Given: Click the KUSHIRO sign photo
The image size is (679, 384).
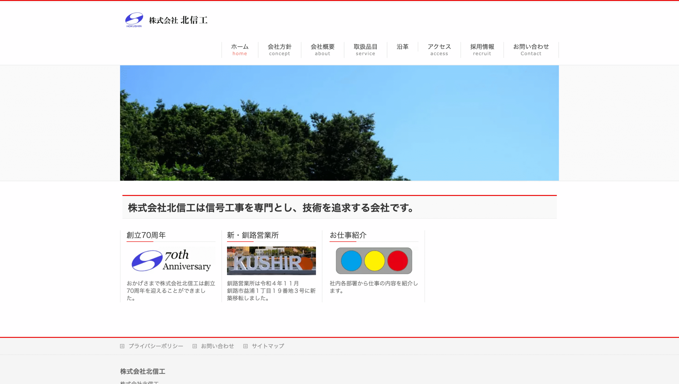Looking at the screenshot, I should coord(271,261).
